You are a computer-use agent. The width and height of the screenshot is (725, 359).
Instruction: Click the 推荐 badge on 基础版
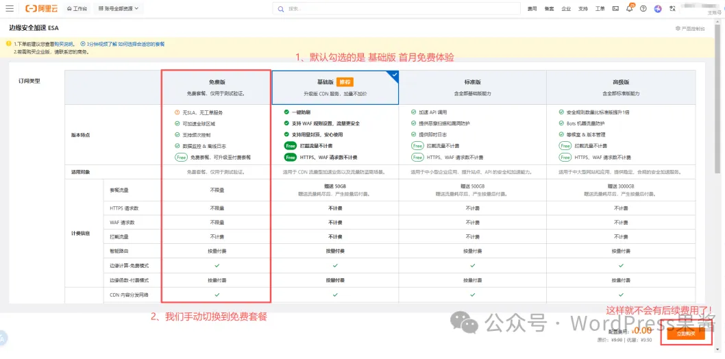coord(345,82)
